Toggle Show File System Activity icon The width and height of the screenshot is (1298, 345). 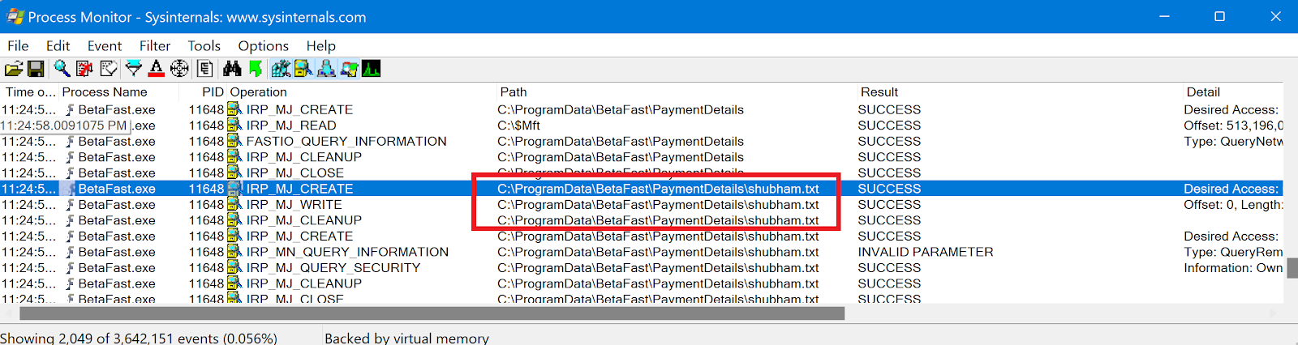point(303,69)
